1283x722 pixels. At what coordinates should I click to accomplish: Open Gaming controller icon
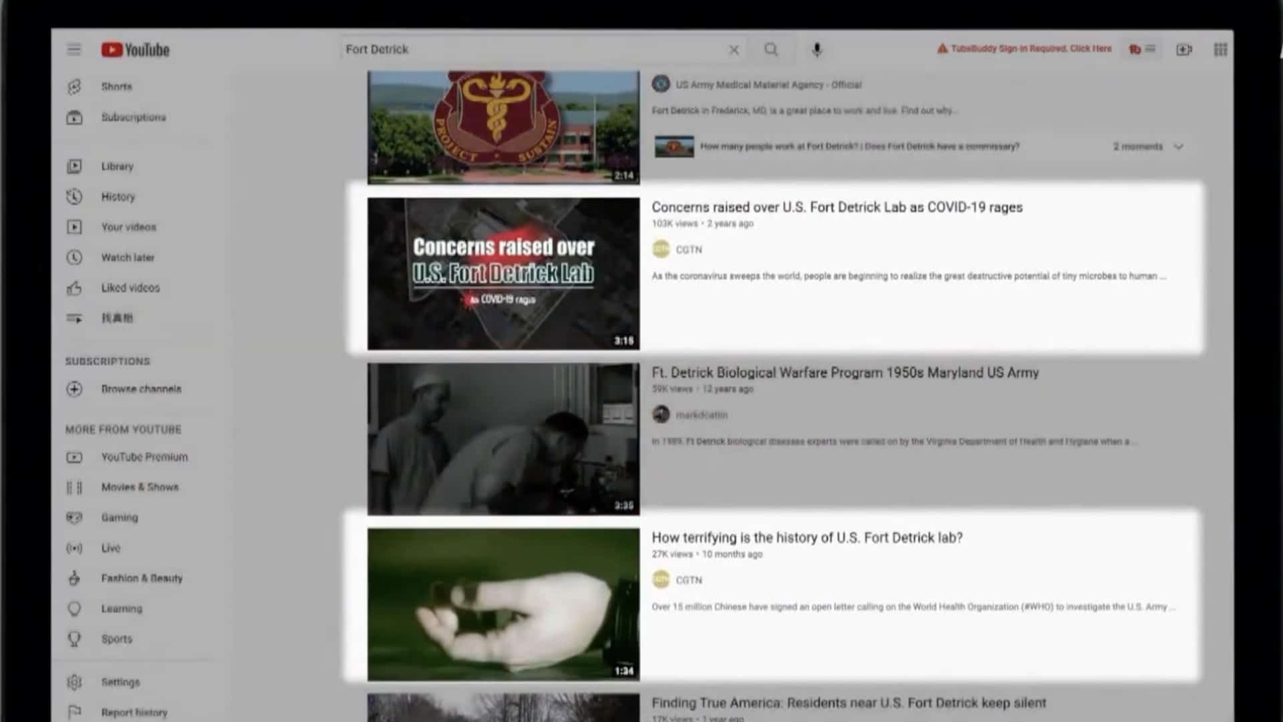click(x=74, y=517)
